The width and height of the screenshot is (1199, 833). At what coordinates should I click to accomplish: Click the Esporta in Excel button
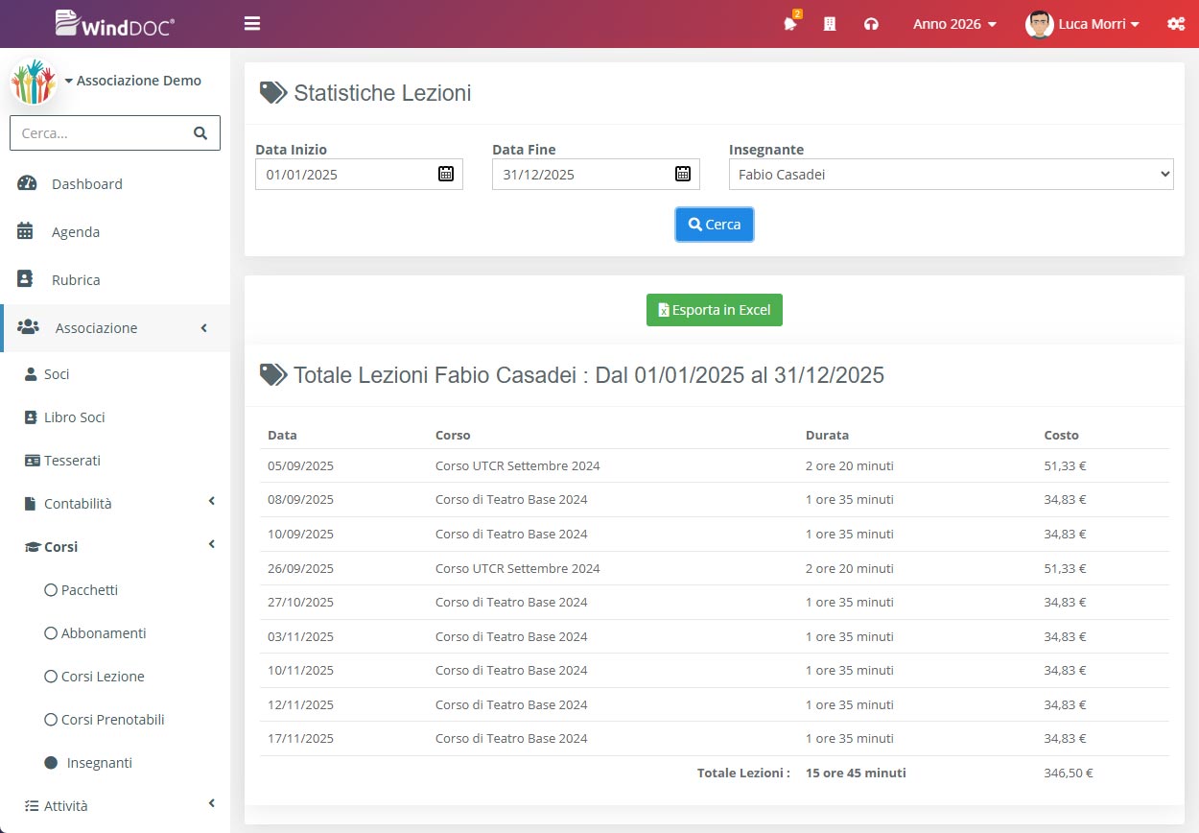[x=715, y=310]
